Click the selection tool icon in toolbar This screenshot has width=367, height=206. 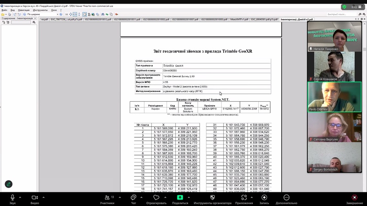84,14
